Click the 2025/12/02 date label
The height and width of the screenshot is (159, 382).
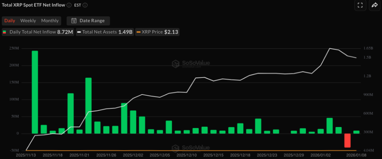[133, 155]
